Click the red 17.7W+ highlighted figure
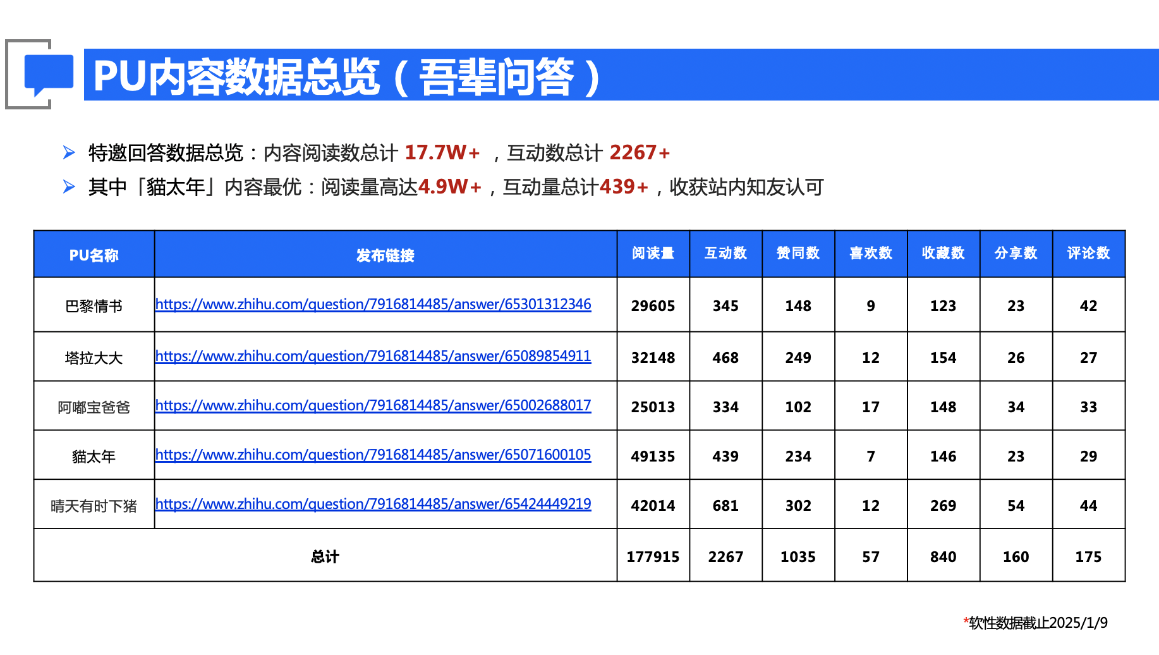This screenshot has width=1159, height=655. pyautogui.click(x=442, y=152)
